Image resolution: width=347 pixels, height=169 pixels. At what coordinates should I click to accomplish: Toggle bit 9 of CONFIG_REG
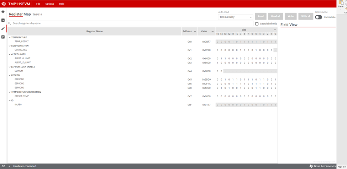click(241, 50)
